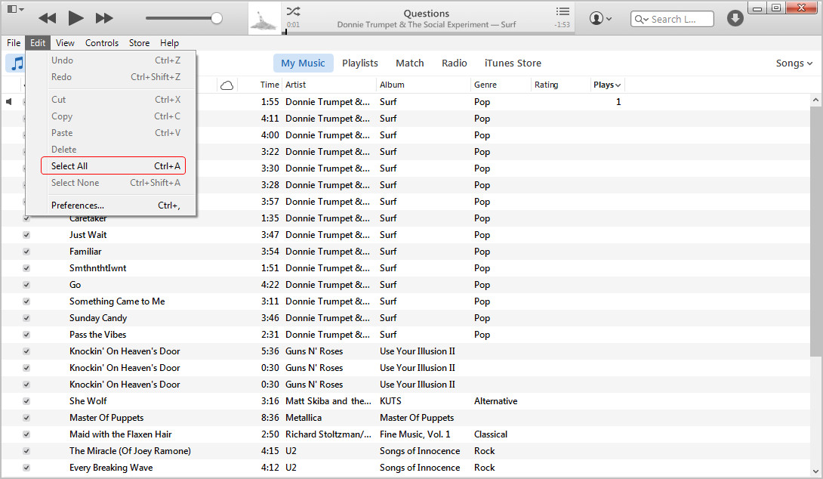Select the song She Wolf
823x479 pixels.
pyautogui.click(x=88, y=401)
